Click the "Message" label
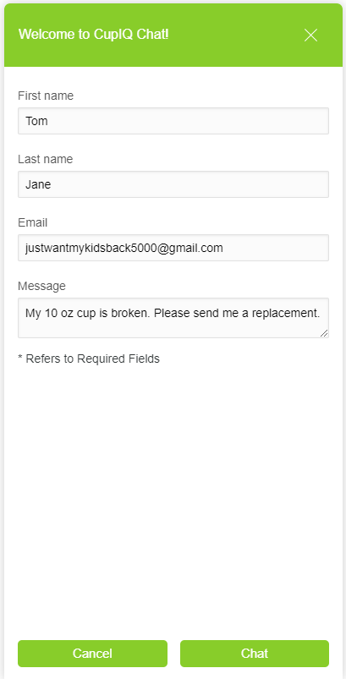The image size is (346, 679). 41,286
